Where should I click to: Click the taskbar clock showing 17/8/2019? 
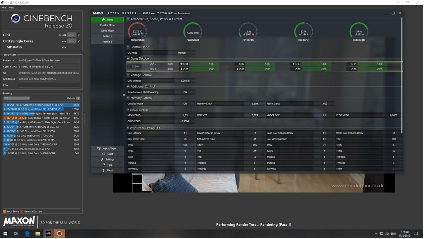[x=404, y=234]
